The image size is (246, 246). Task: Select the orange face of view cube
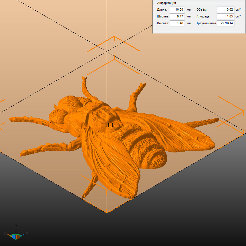click(18, 237)
